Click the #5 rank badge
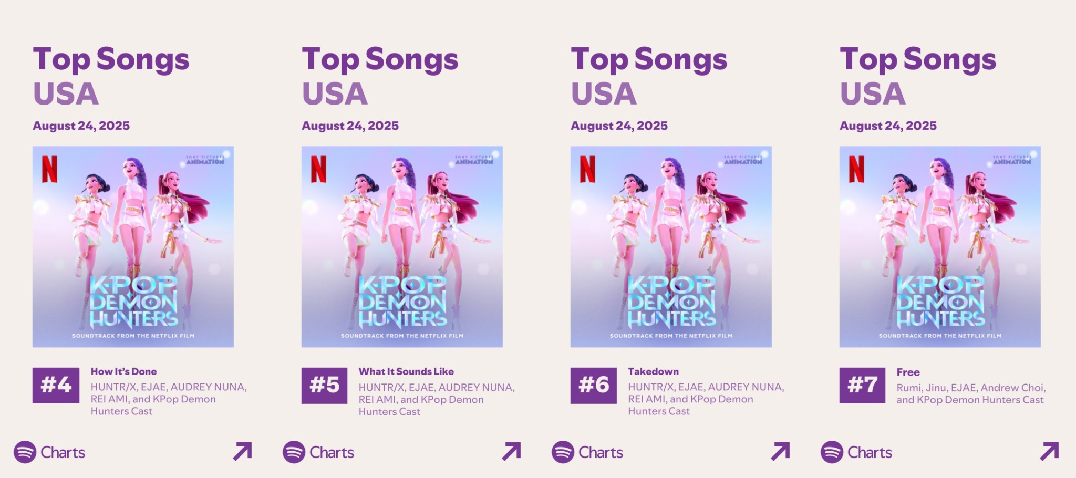Viewport: 1076px width, 478px height. [325, 385]
